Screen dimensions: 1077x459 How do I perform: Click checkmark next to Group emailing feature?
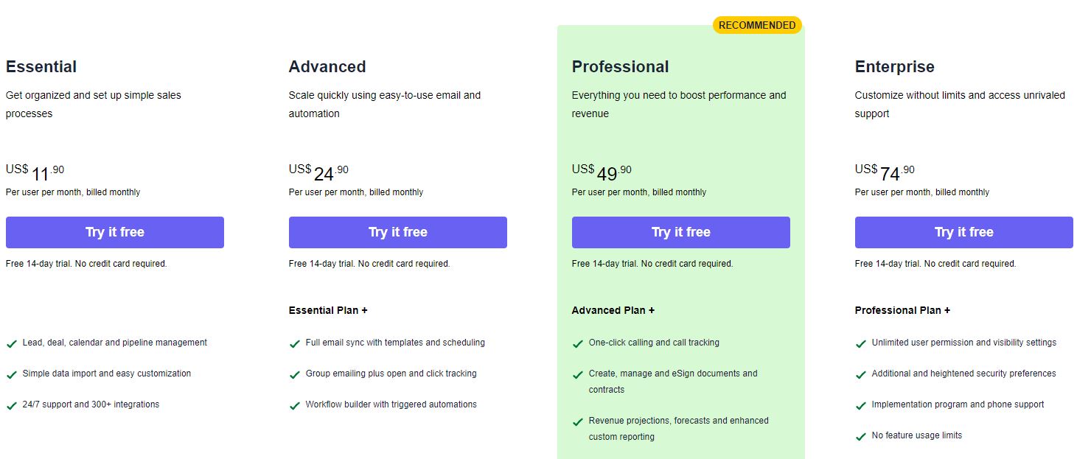(295, 374)
